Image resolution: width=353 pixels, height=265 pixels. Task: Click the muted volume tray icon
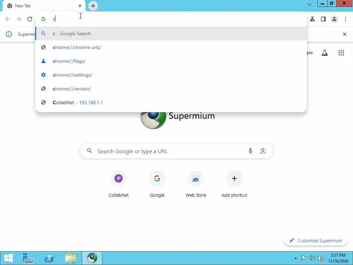pyautogui.click(x=321, y=258)
